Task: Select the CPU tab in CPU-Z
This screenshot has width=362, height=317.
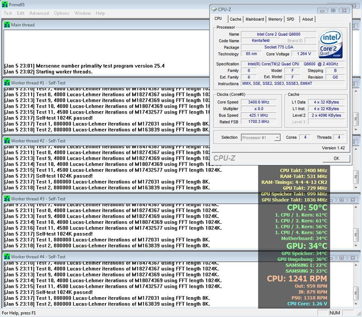Action: pos(218,19)
